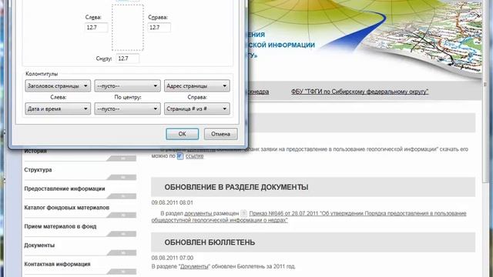Image resolution: width=493 pixels, height=277 pixels.
Task: Click the Колонтитулы group label
Action: pos(42,74)
